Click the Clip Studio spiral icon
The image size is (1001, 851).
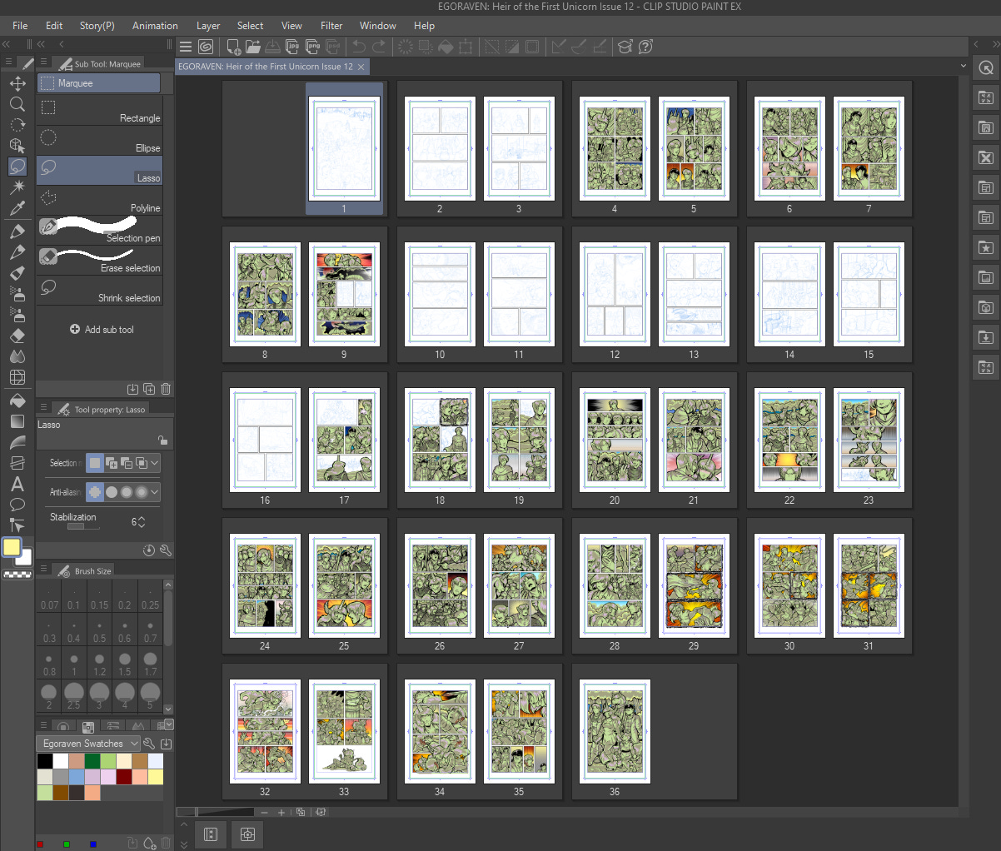click(206, 47)
